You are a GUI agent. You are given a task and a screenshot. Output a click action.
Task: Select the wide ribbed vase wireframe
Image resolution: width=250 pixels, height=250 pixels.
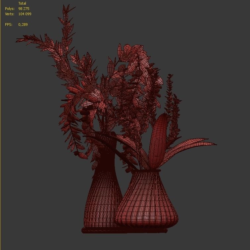coord(146,199)
